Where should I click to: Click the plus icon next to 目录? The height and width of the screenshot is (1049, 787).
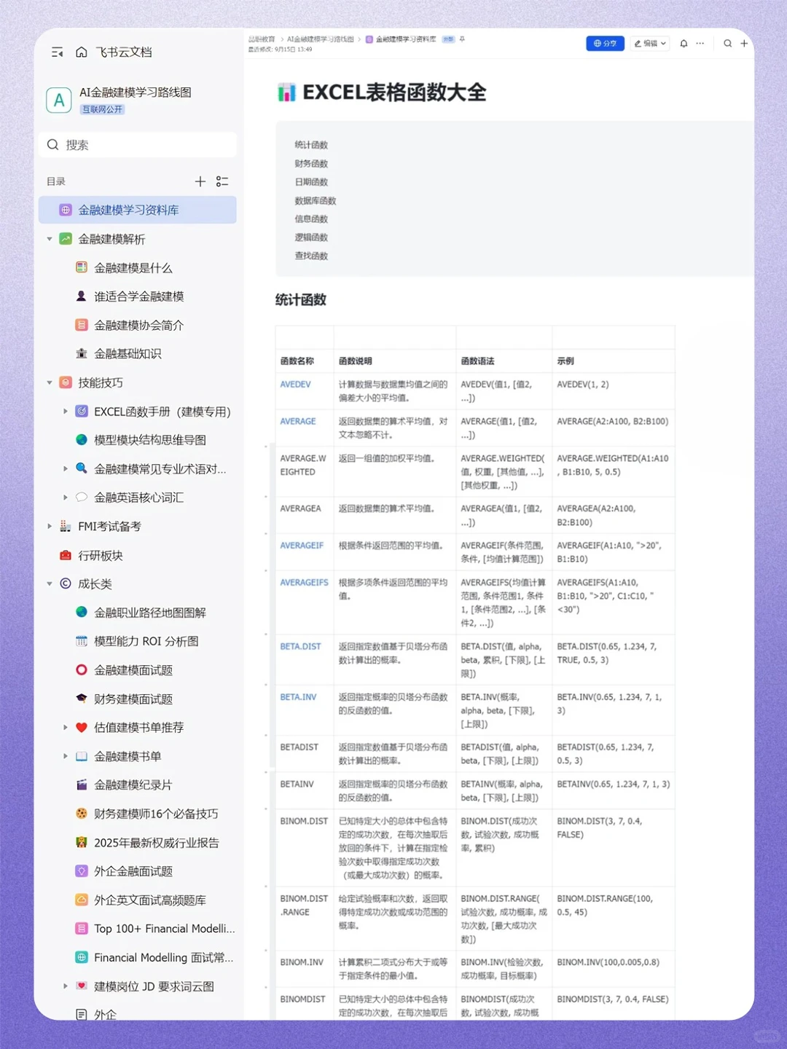pos(200,181)
